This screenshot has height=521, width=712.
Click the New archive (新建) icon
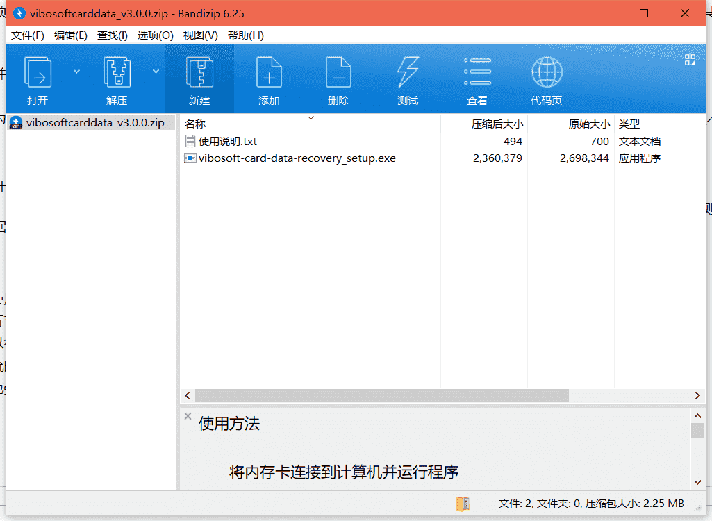(x=199, y=73)
